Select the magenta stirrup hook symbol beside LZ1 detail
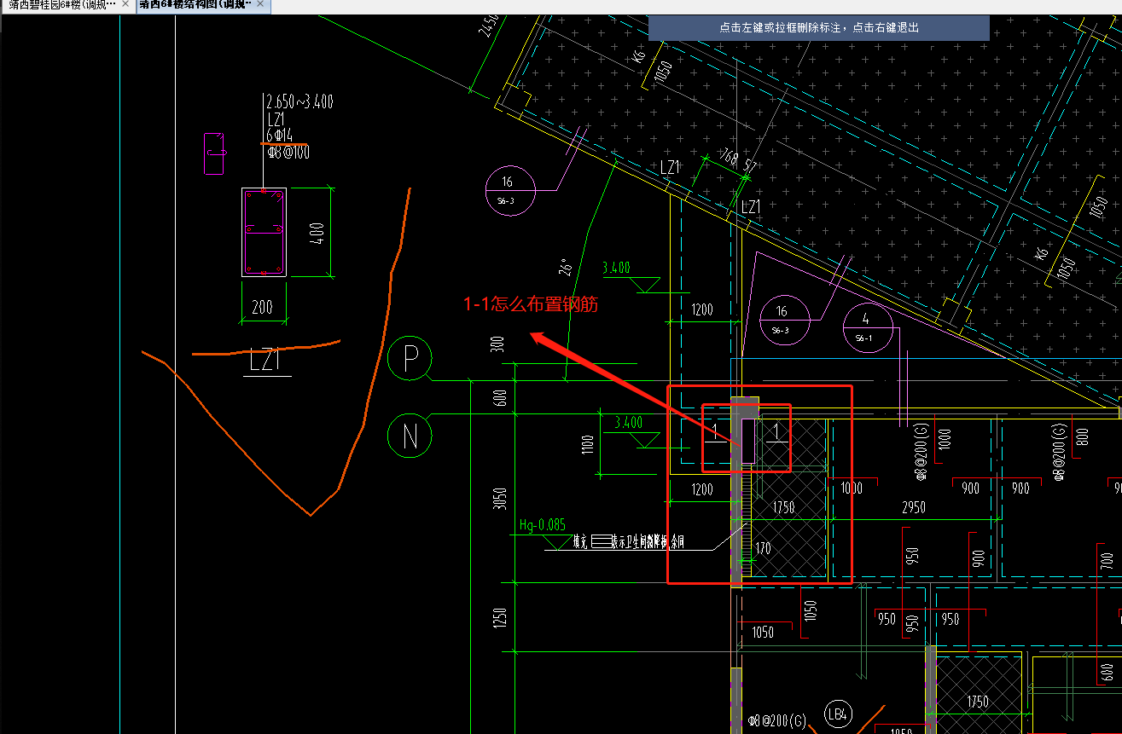The width and height of the screenshot is (1122, 734). (214, 154)
